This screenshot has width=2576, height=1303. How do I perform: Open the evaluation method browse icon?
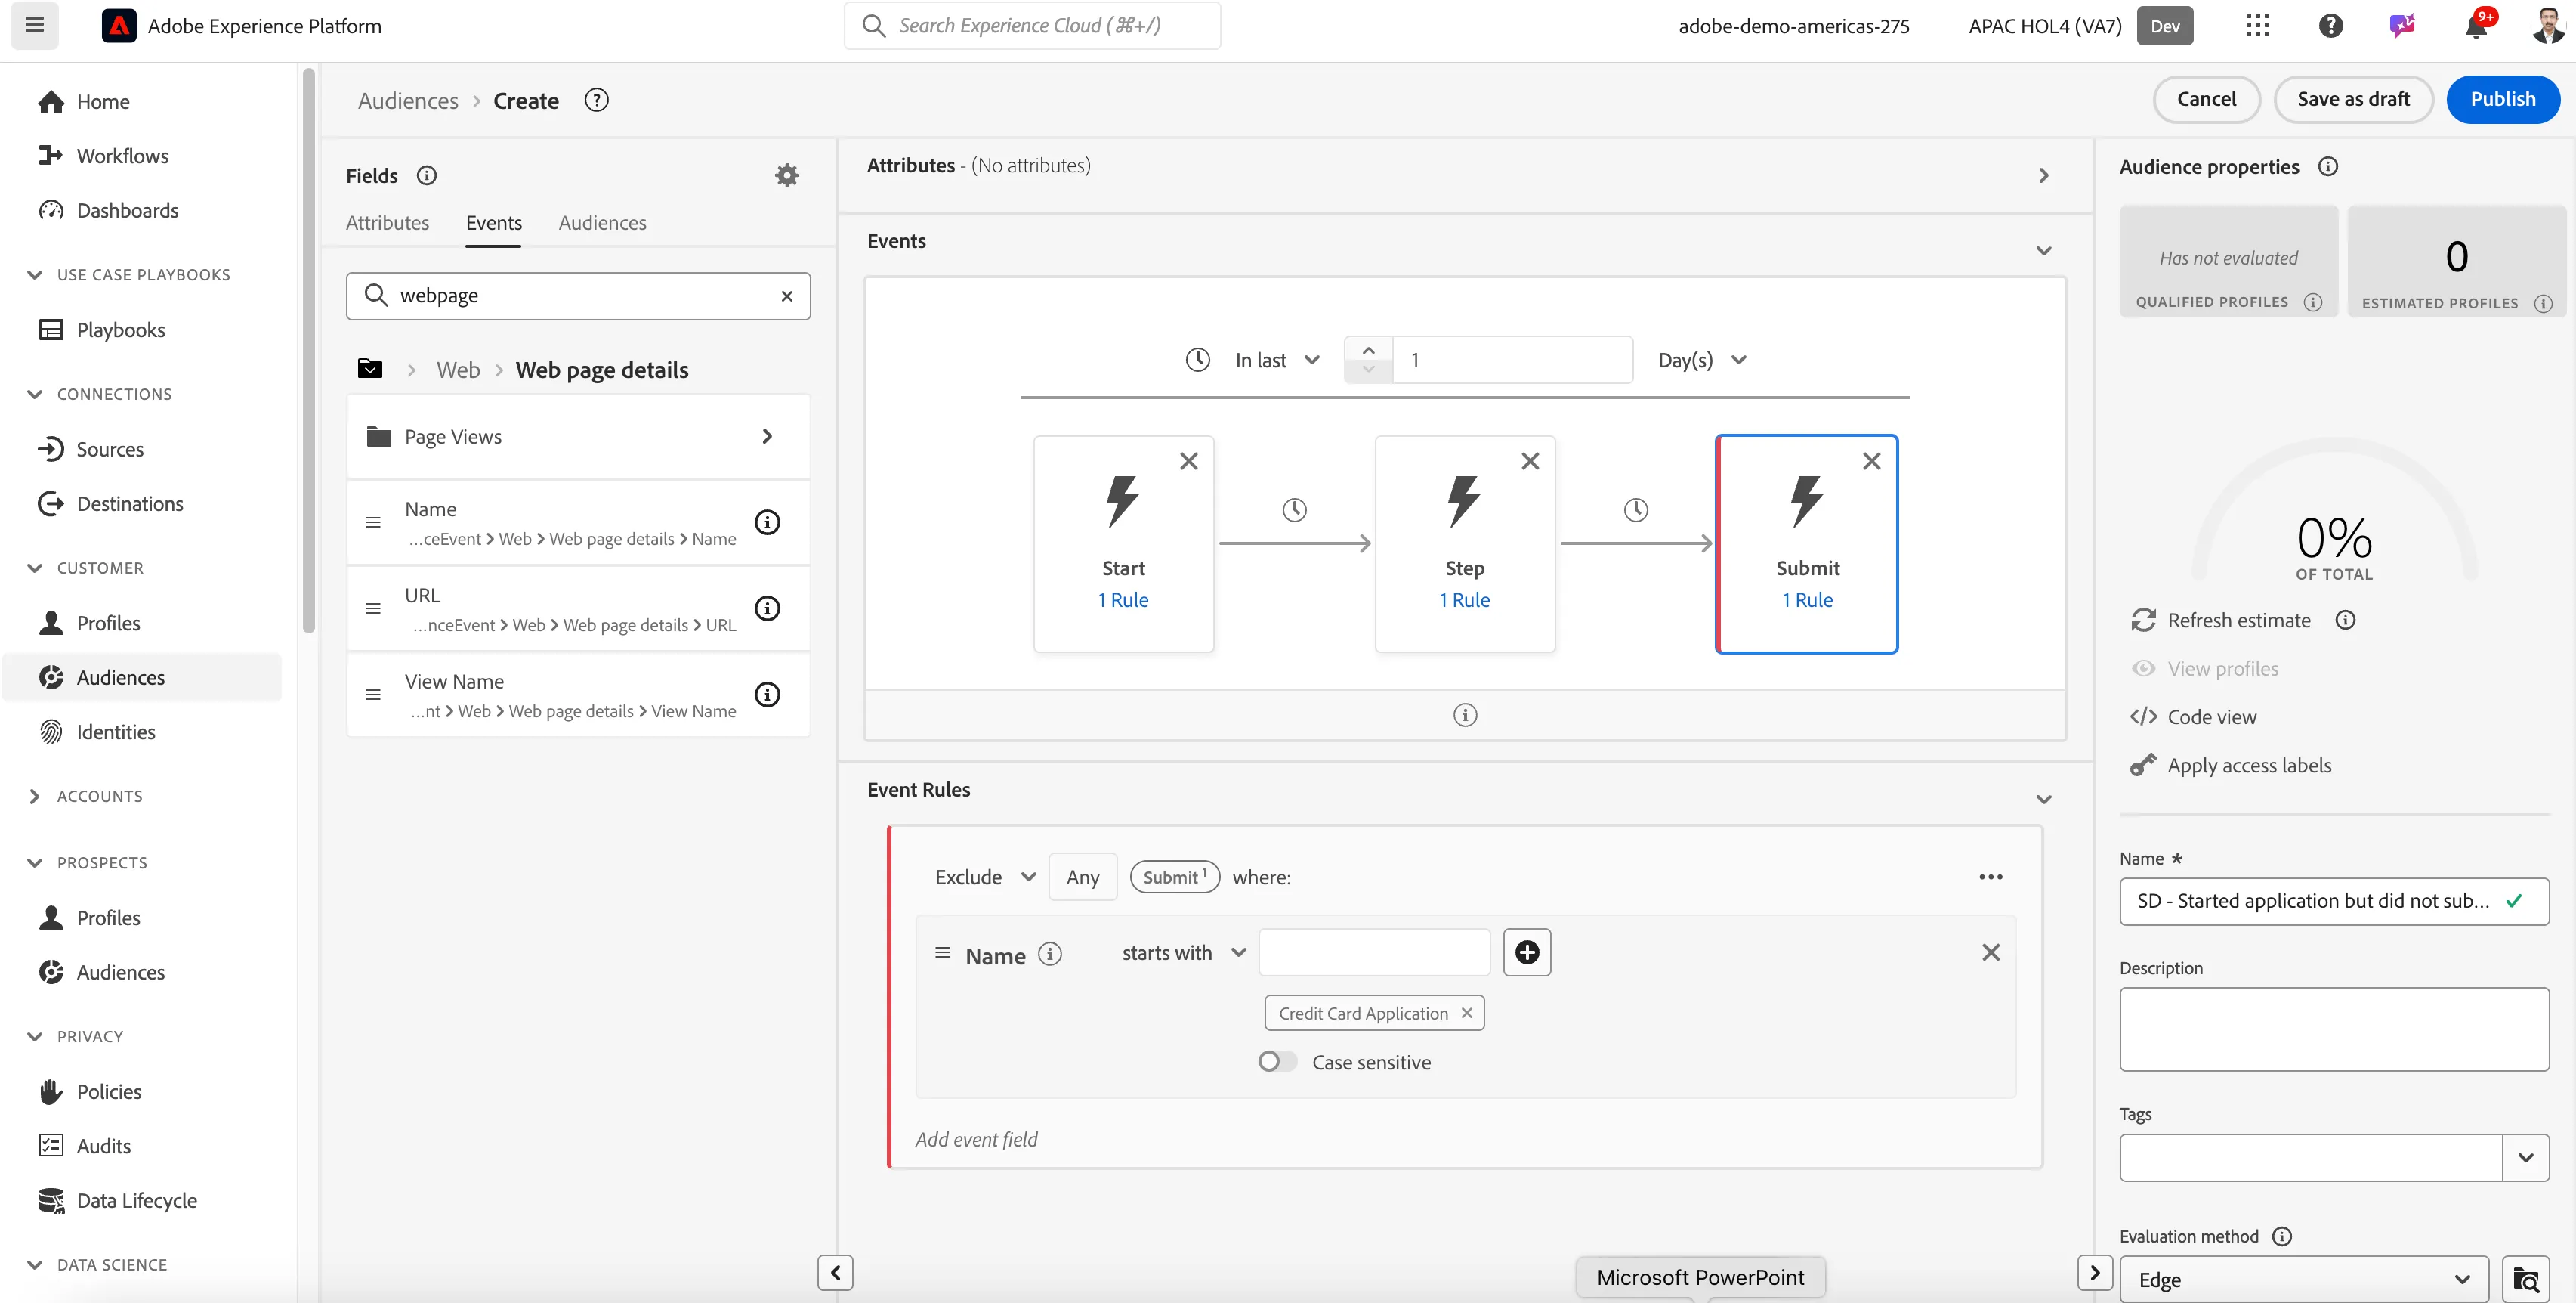(2526, 1279)
